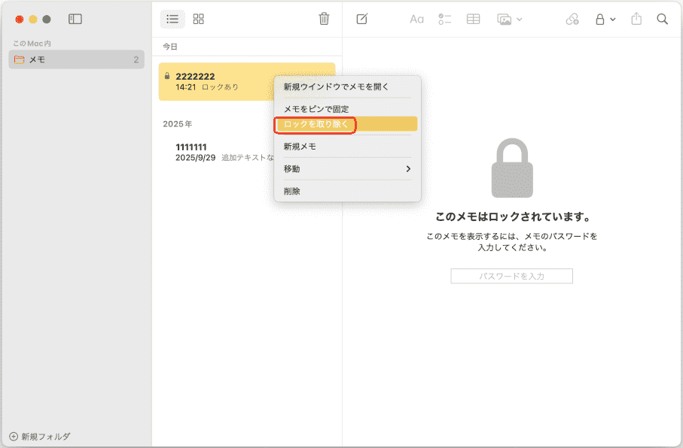The height and width of the screenshot is (448, 683).
Task: Choose '削除' from the context menu
Action: click(x=292, y=191)
